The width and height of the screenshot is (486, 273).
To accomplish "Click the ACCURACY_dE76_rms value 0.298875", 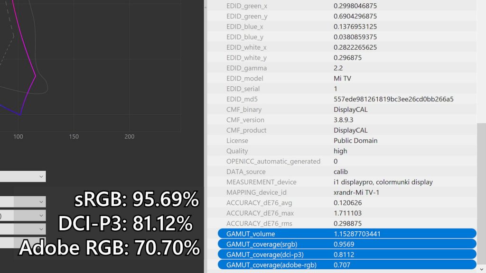I will 347,224.
